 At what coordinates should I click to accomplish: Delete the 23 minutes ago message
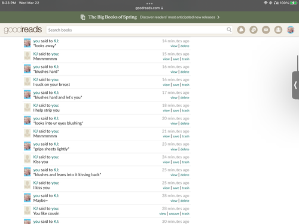(185, 149)
